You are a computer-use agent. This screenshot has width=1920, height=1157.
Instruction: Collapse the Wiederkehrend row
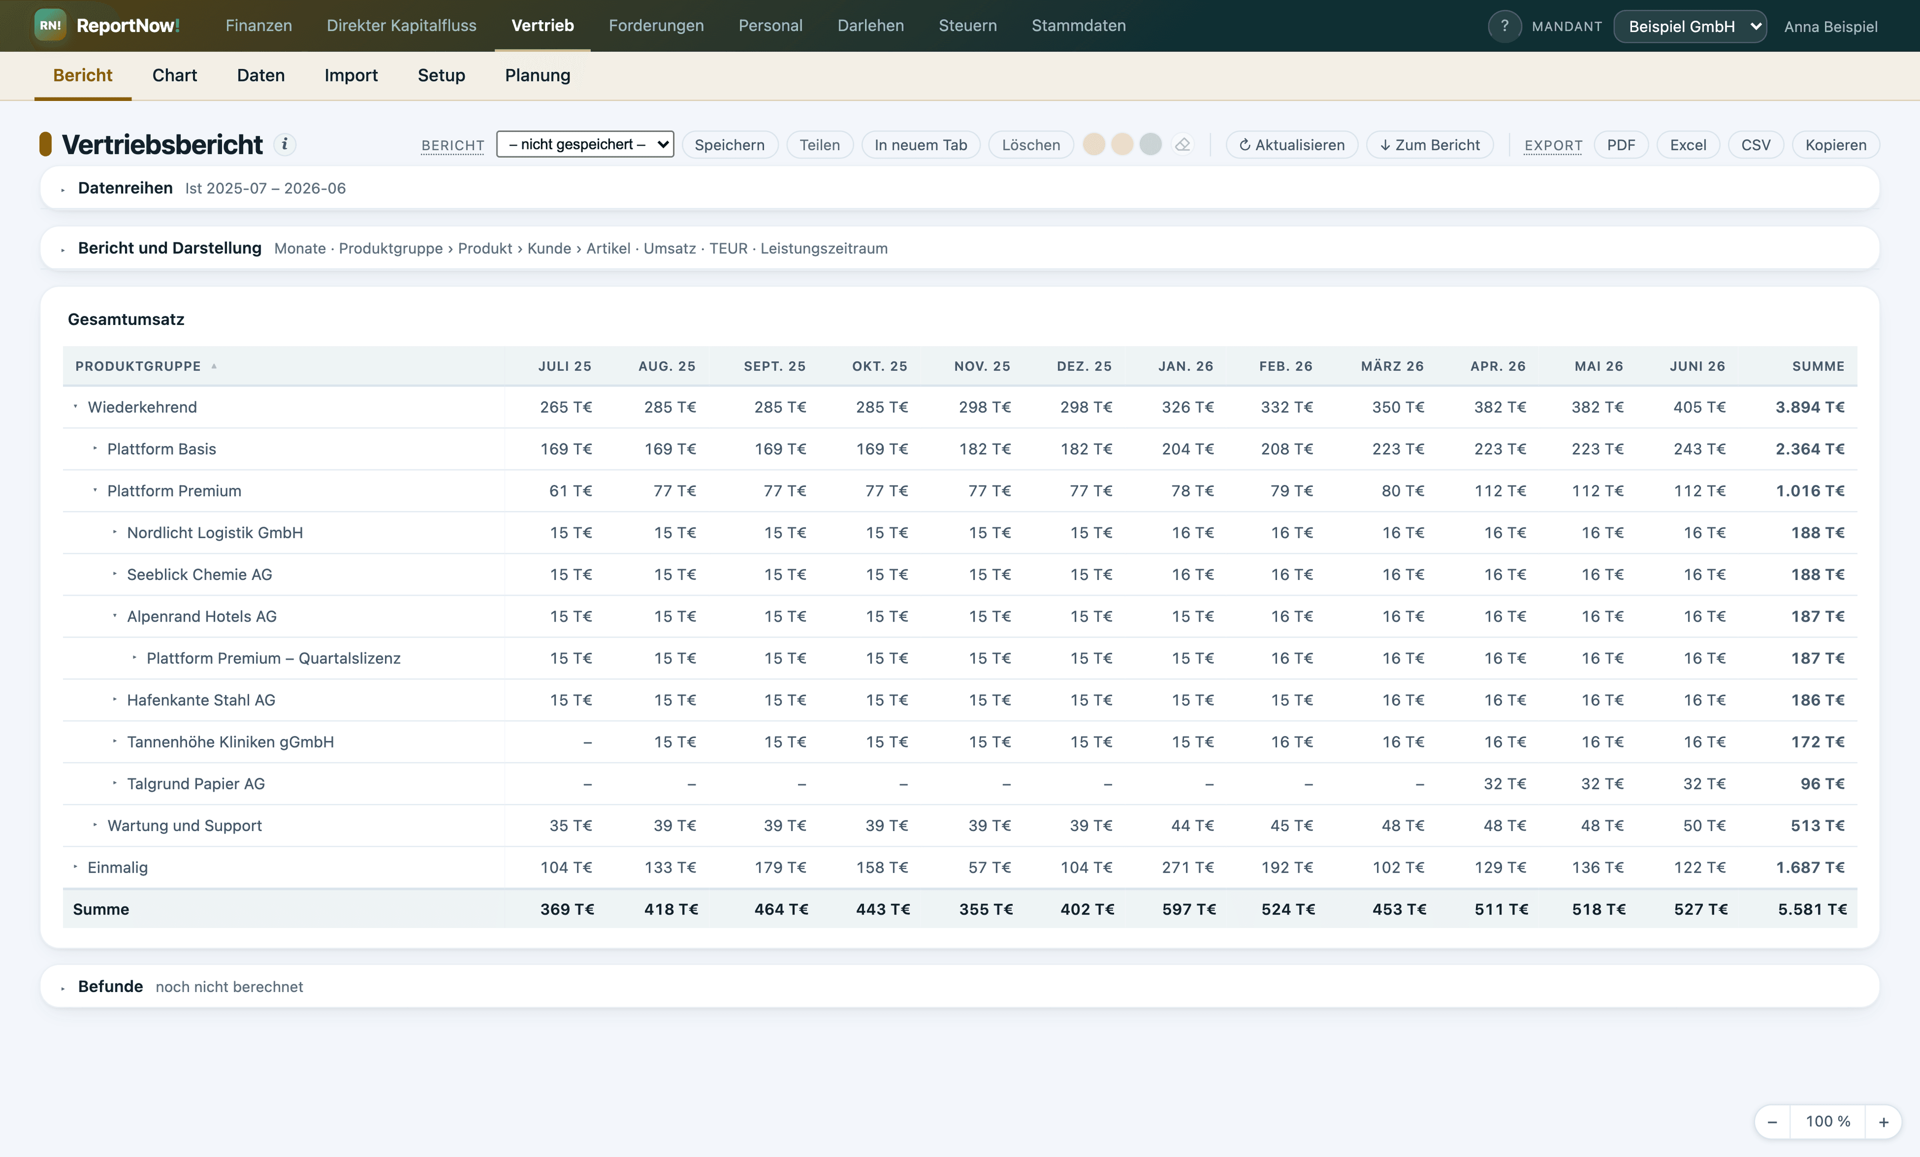pos(75,406)
